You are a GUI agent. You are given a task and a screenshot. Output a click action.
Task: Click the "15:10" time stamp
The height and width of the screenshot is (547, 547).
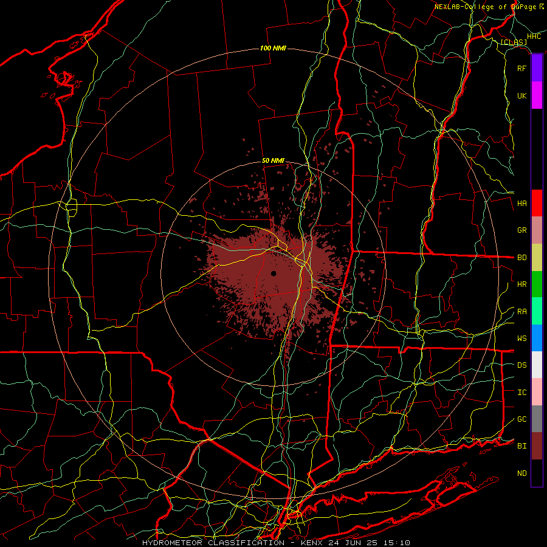[396, 543]
